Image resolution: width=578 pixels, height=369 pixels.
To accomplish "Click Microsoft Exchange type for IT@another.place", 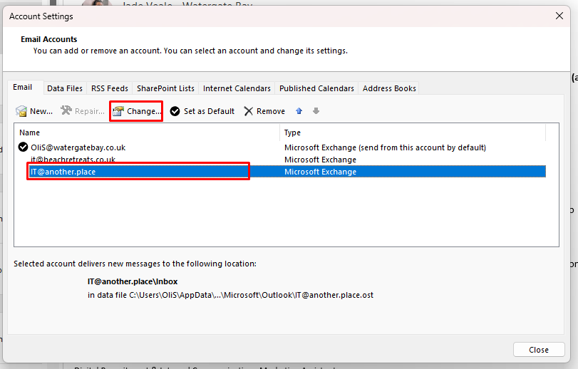I will point(320,172).
